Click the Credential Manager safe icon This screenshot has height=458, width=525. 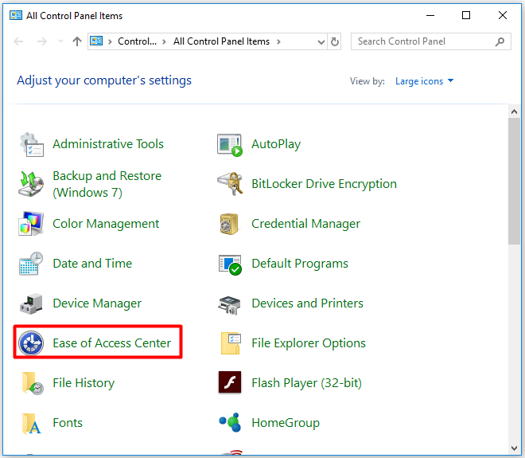coord(229,224)
